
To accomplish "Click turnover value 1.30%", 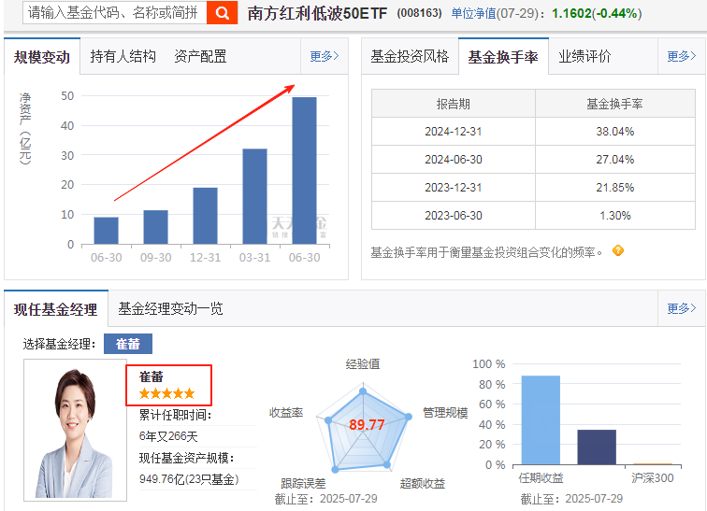I will (615, 215).
